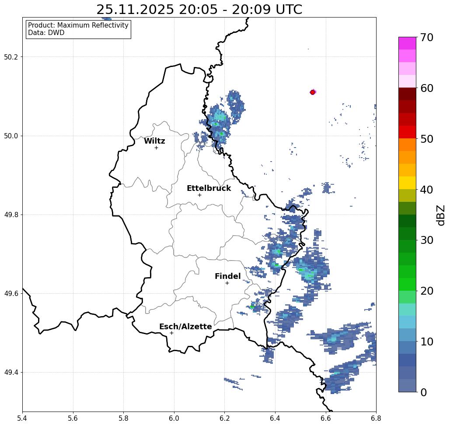
Task: Click the 6.4 longitude tick label
Action: [x=275, y=419]
